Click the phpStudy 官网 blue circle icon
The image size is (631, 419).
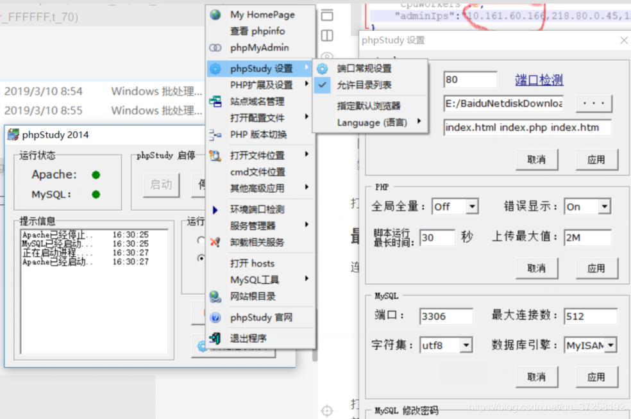pos(215,318)
